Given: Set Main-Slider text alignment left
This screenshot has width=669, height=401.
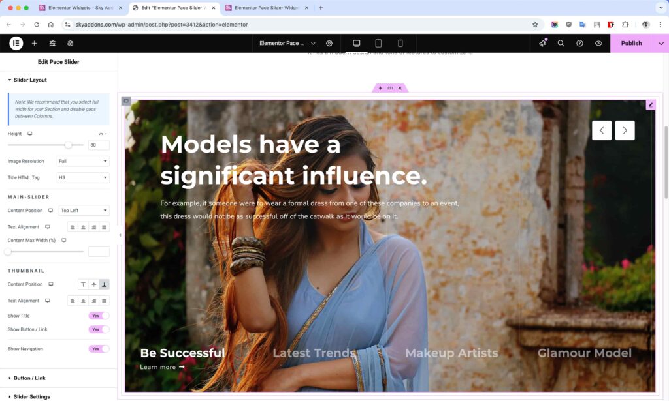Looking at the screenshot, I should [73, 227].
